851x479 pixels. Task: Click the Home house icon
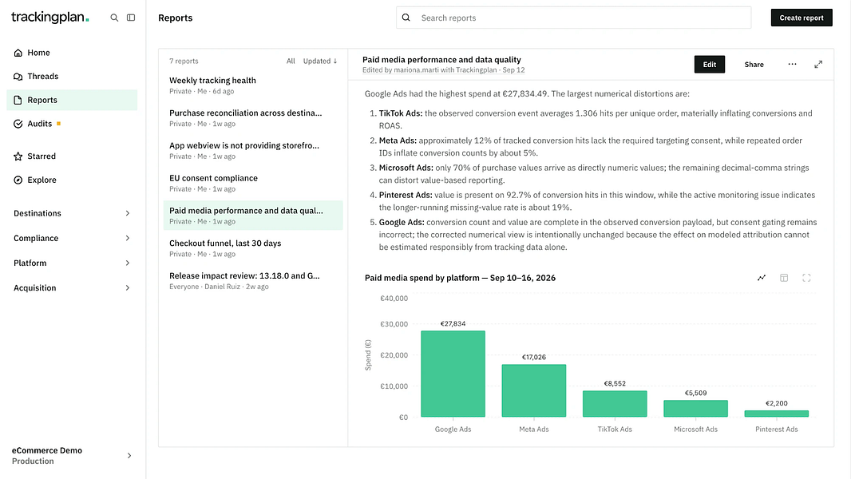click(x=18, y=53)
